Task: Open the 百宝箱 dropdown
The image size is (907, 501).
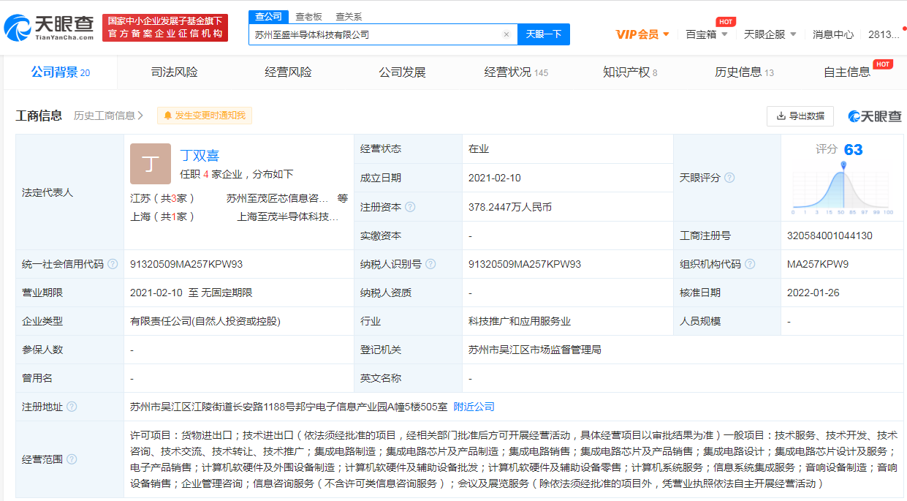Action: coord(706,34)
